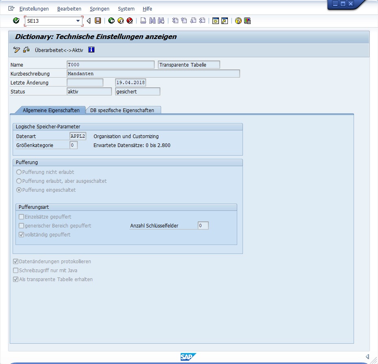Click the Find Next binoculars icon

tap(161, 21)
